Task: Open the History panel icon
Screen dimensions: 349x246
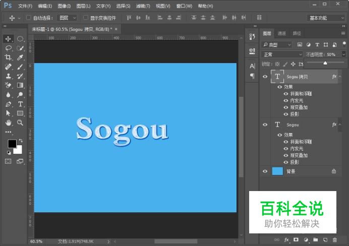Action: pos(252,37)
